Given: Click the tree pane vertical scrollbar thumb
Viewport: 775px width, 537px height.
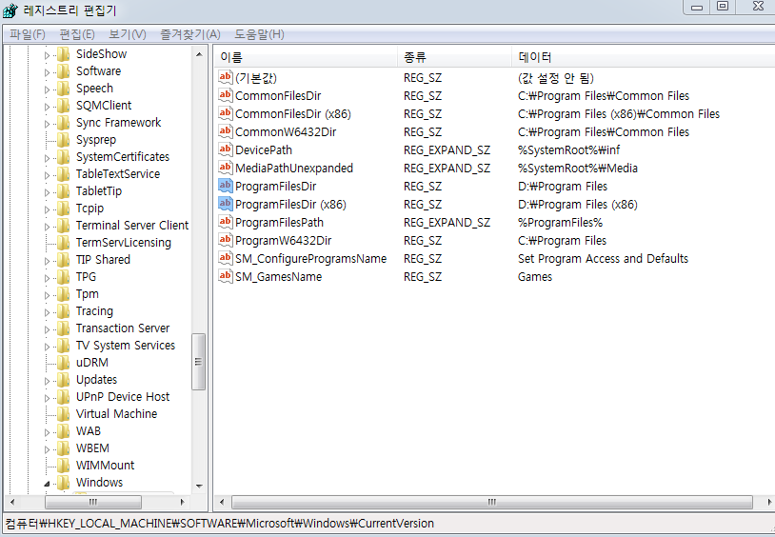Looking at the screenshot, I should (x=199, y=362).
